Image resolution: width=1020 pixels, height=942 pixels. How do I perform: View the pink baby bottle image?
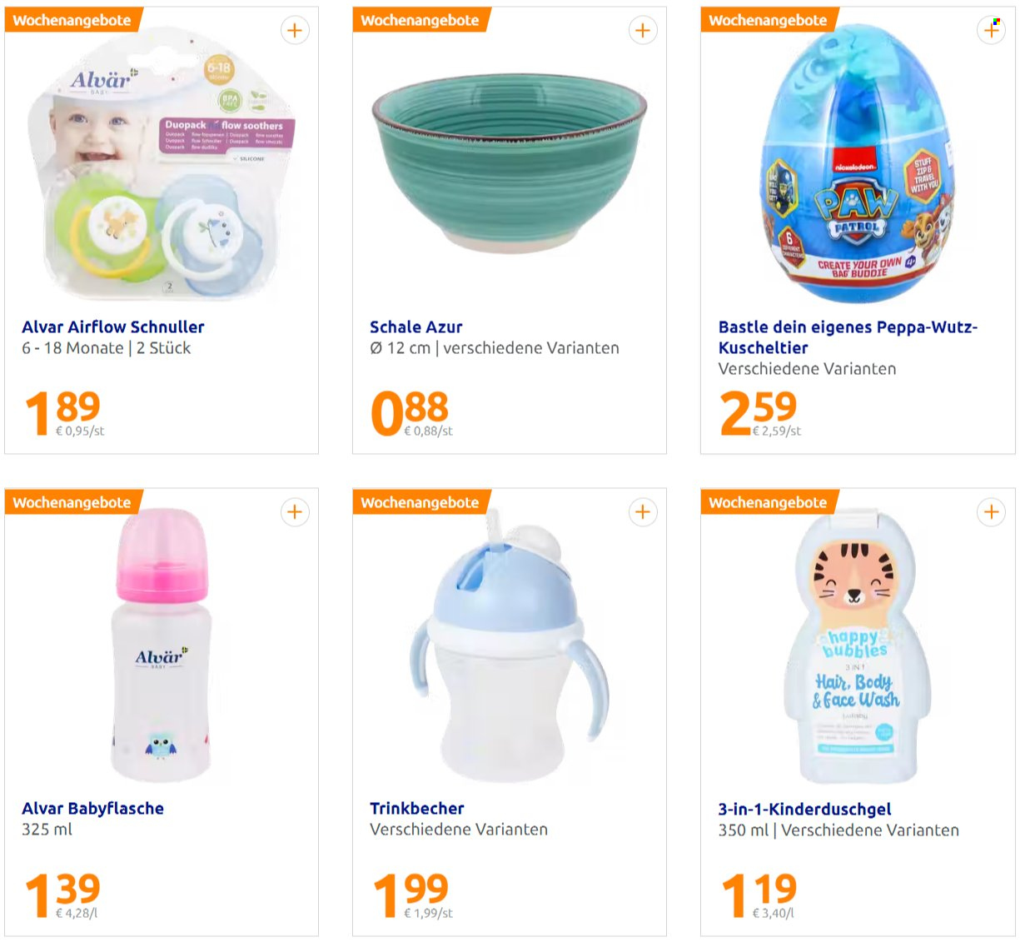pyautogui.click(x=162, y=646)
